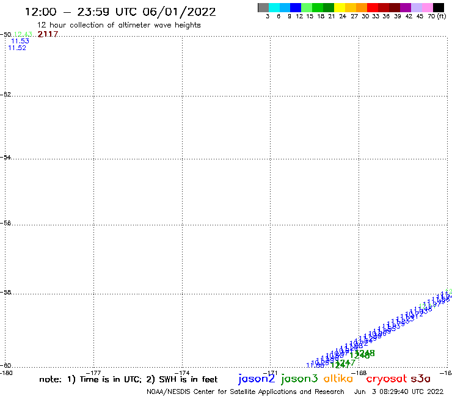Screen dimensions: 452x397
Task: Select the purple swatch in the color bar
Action: tap(406, 7)
